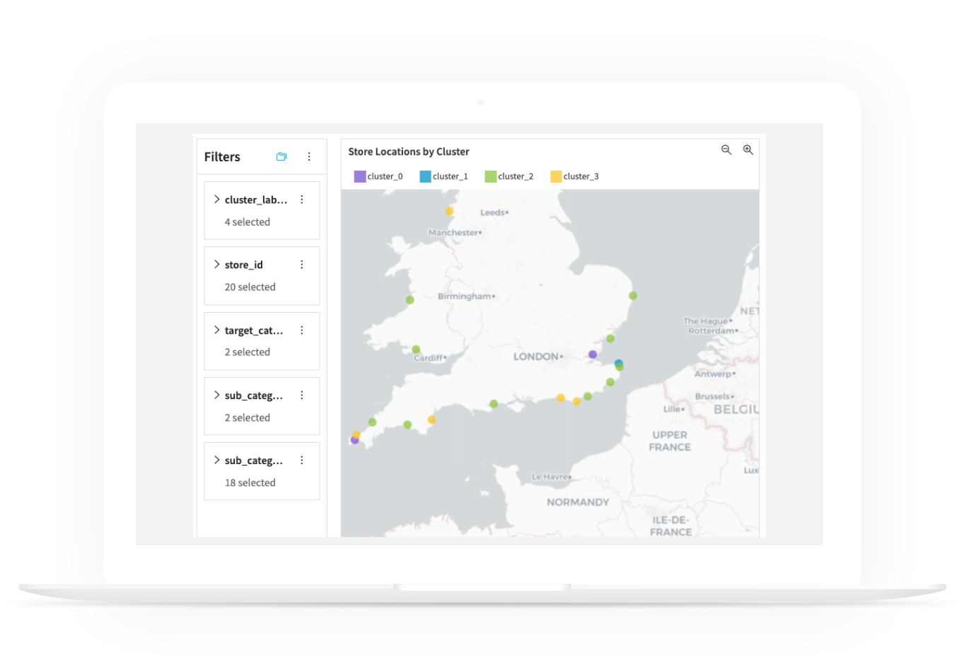The image size is (966, 658).
Task: Expand the store_id filter
Action: point(216,265)
